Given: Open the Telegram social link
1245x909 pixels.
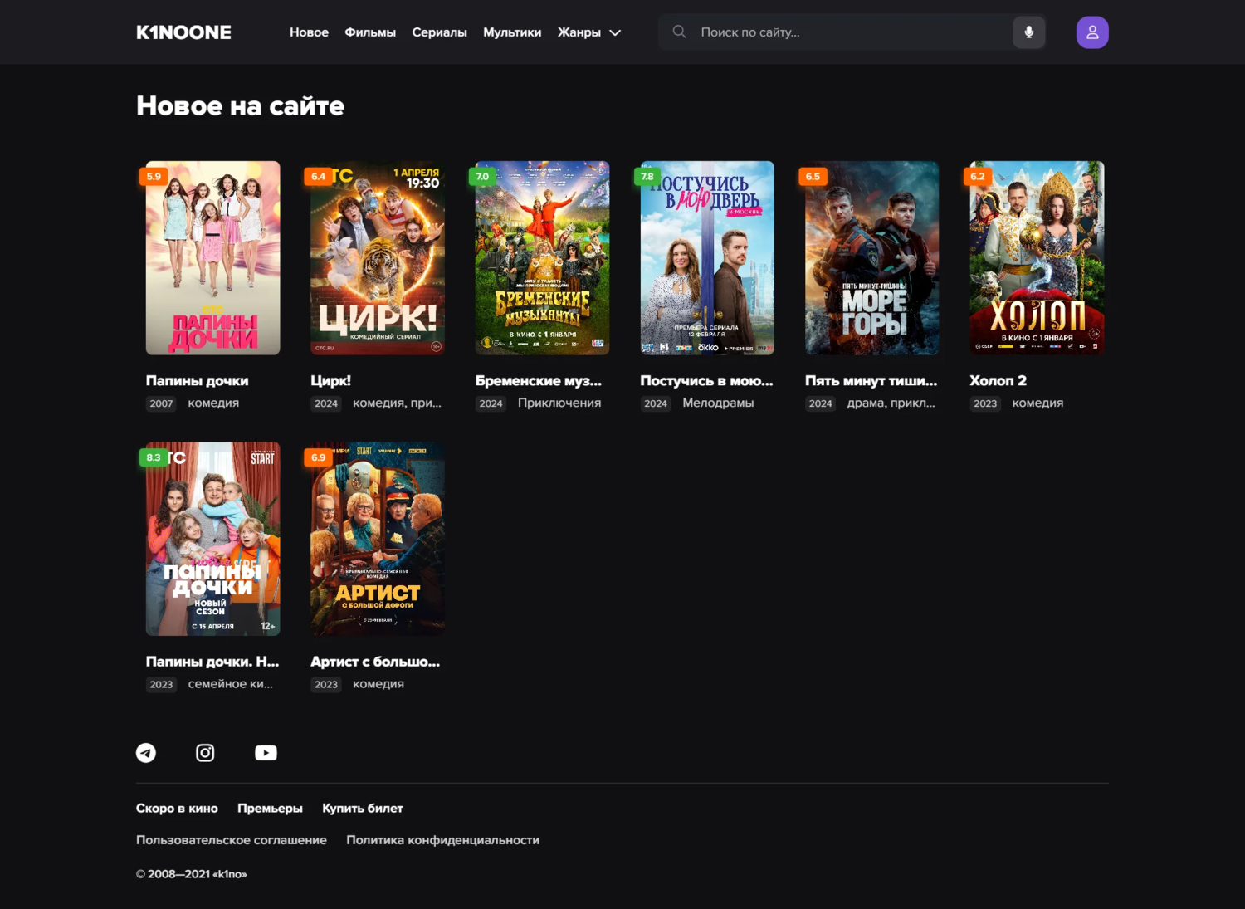Looking at the screenshot, I should pos(146,753).
